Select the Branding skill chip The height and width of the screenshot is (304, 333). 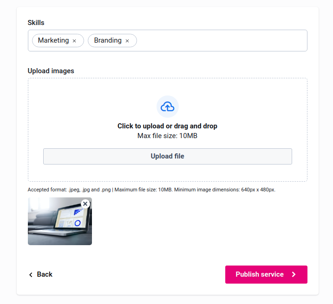pos(107,40)
